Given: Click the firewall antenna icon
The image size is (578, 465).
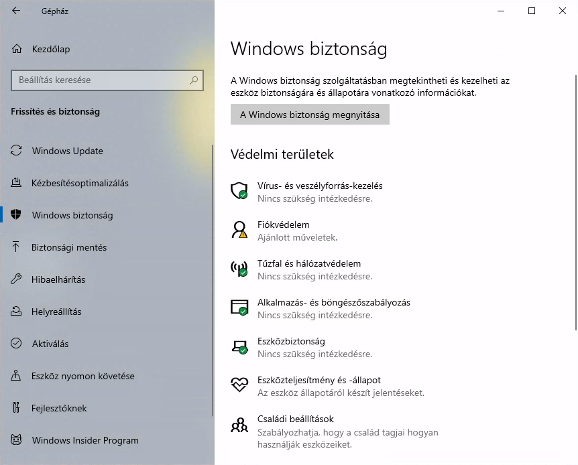Looking at the screenshot, I should pyautogui.click(x=239, y=268).
